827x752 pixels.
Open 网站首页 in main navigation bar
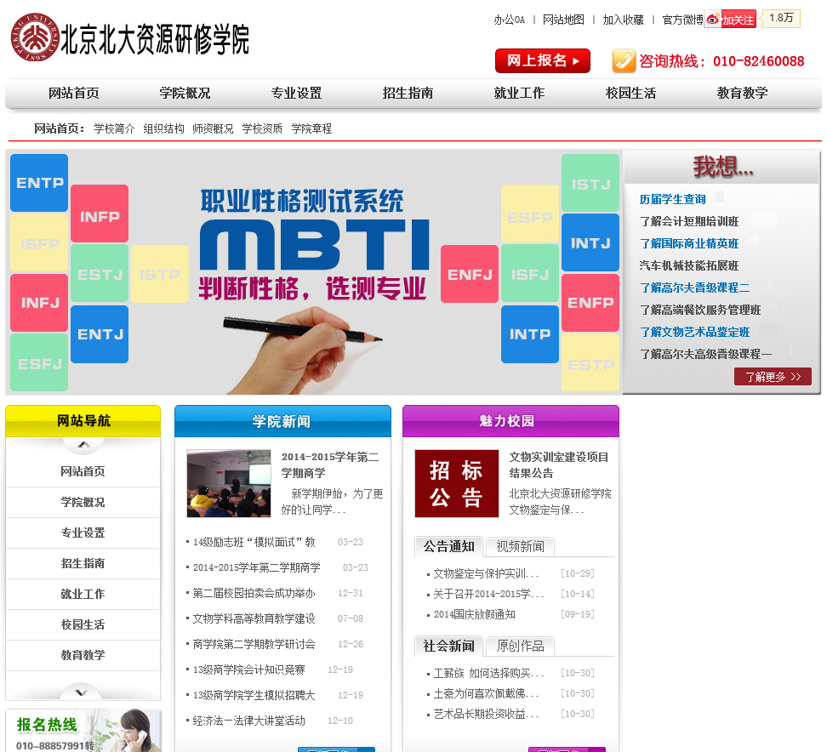pos(74,94)
